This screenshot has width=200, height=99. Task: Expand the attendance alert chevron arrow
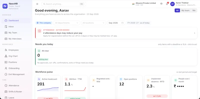coord(194,33)
